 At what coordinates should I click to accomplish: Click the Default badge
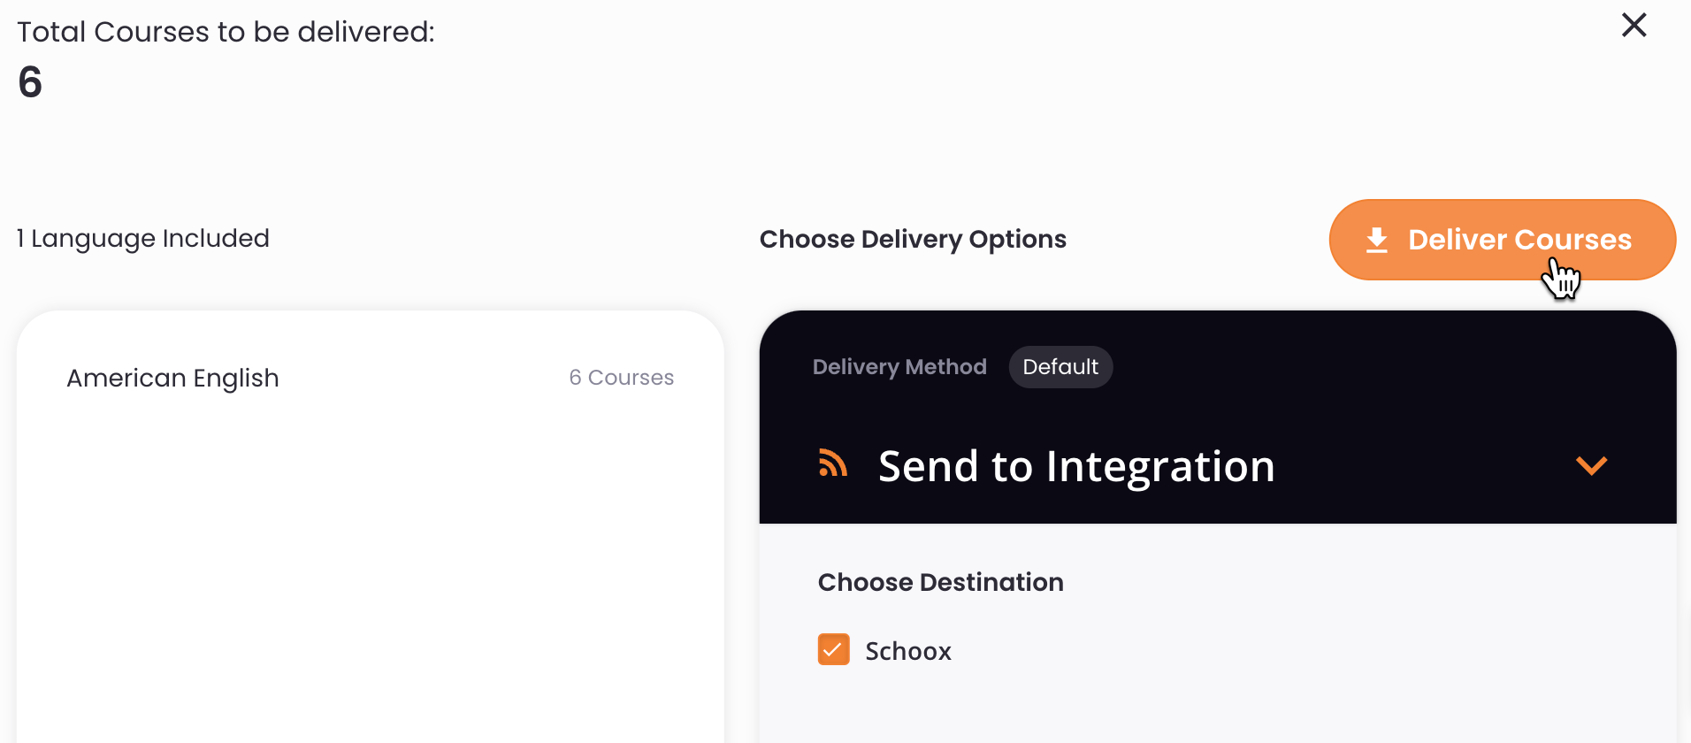tap(1060, 367)
